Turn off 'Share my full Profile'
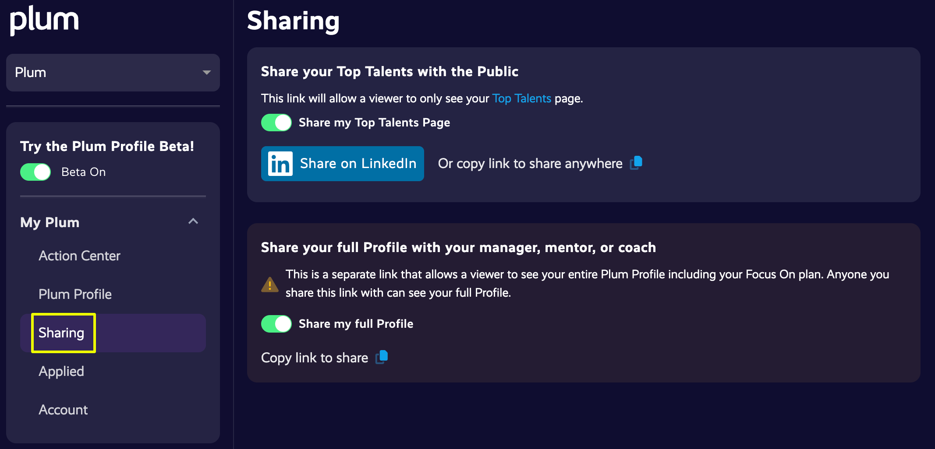 [x=276, y=324]
